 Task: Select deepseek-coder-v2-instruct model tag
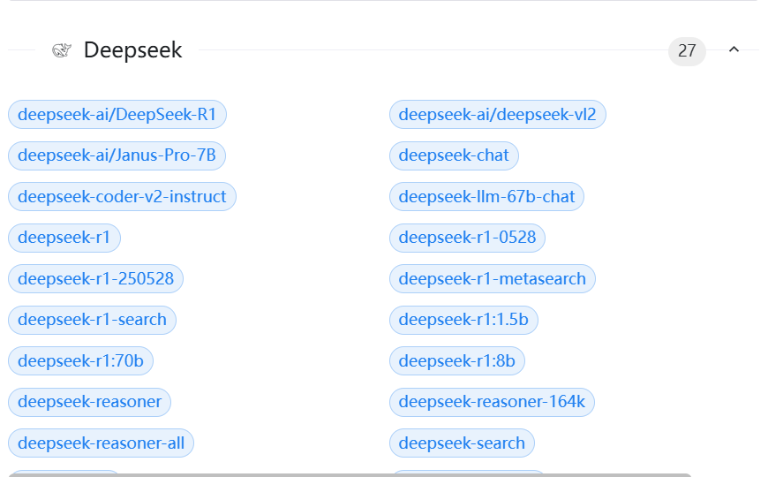coord(122,197)
